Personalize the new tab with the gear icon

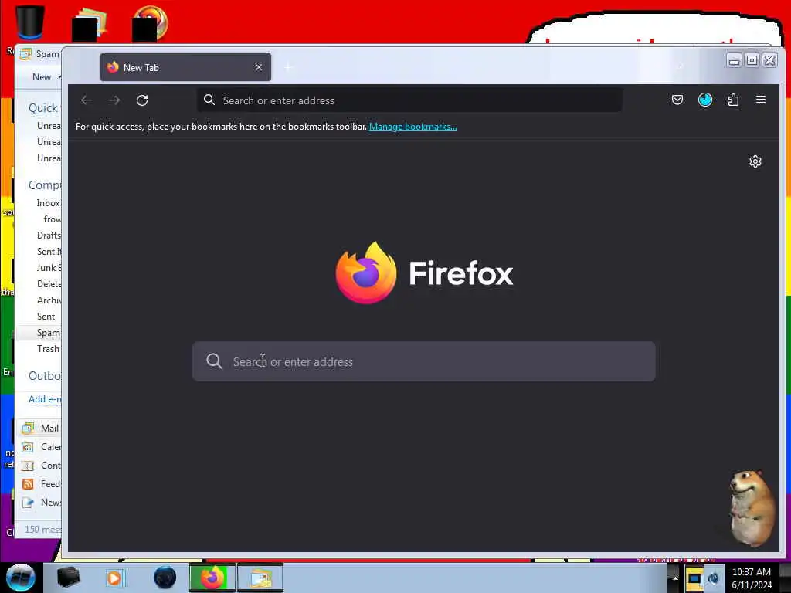755,161
